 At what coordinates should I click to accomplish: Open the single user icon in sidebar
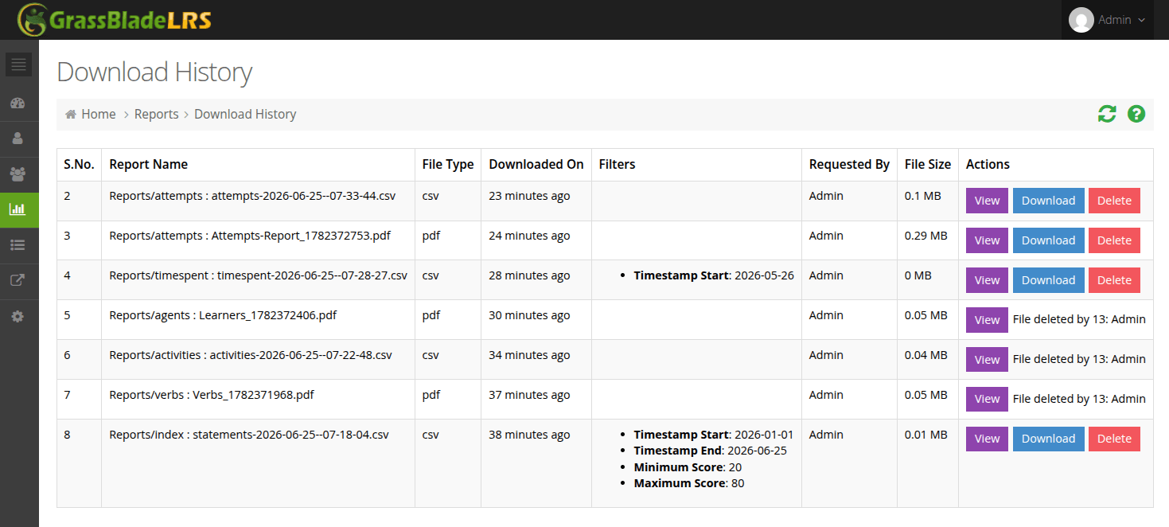pyautogui.click(x=18, y=139)
